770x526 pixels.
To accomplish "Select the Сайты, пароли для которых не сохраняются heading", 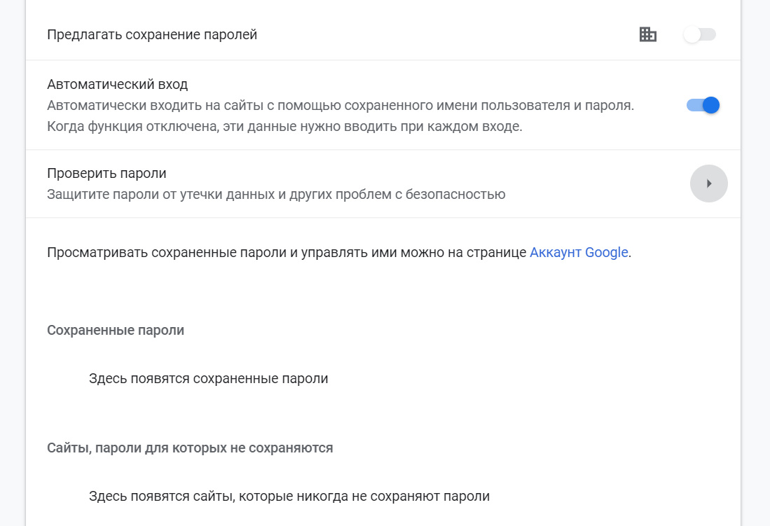I will click(x=190, y=448).
